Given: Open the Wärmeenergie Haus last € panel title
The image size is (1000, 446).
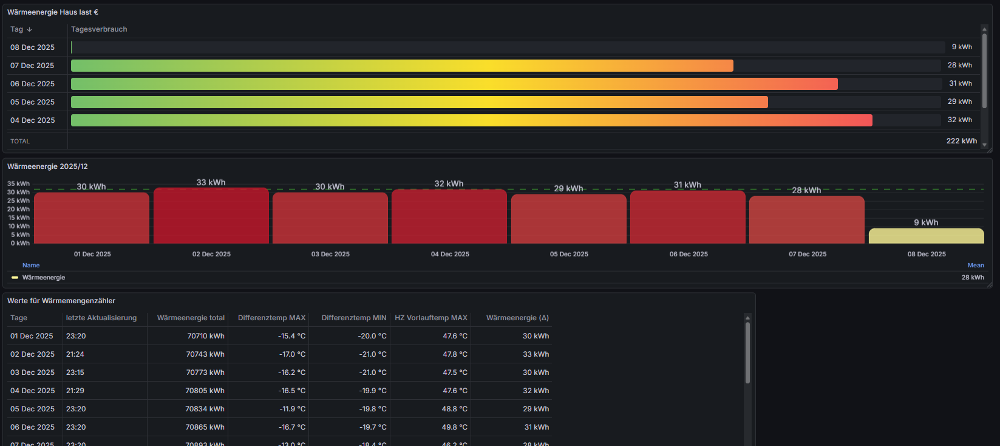Looking at the screenshot, I should [x=53, y=12].
